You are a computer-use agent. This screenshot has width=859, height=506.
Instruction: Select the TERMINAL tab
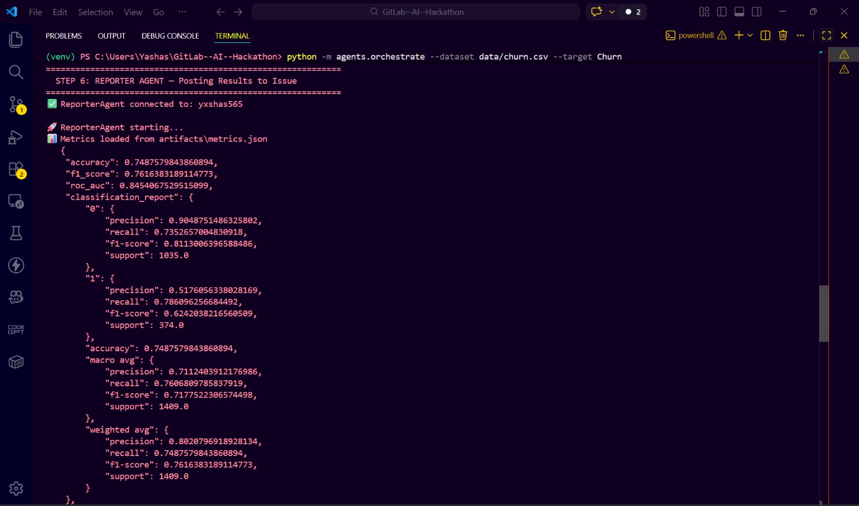coord(232,36)
